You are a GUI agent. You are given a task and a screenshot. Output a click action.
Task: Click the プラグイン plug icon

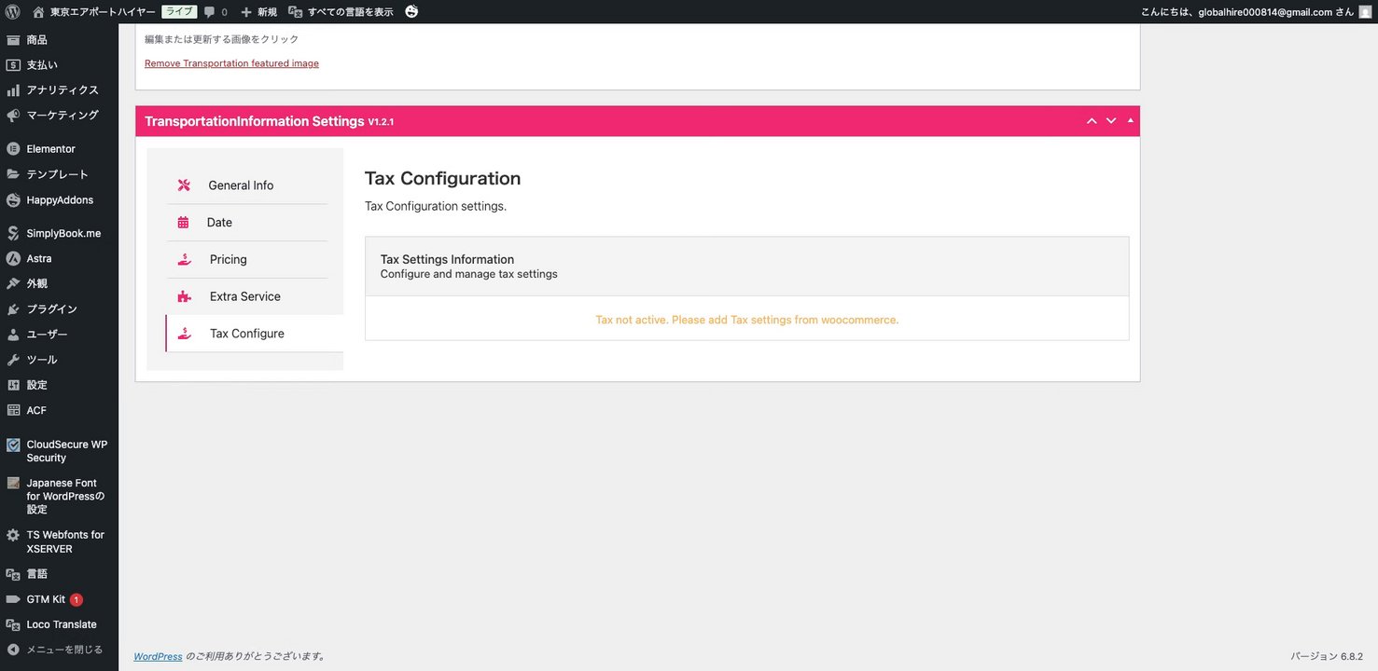[13, 309]
